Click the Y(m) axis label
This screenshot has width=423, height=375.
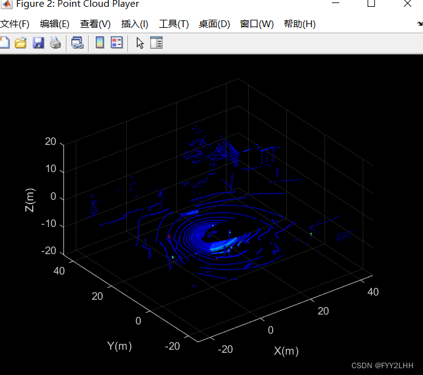pyautogui.click(x=119, y=346)
